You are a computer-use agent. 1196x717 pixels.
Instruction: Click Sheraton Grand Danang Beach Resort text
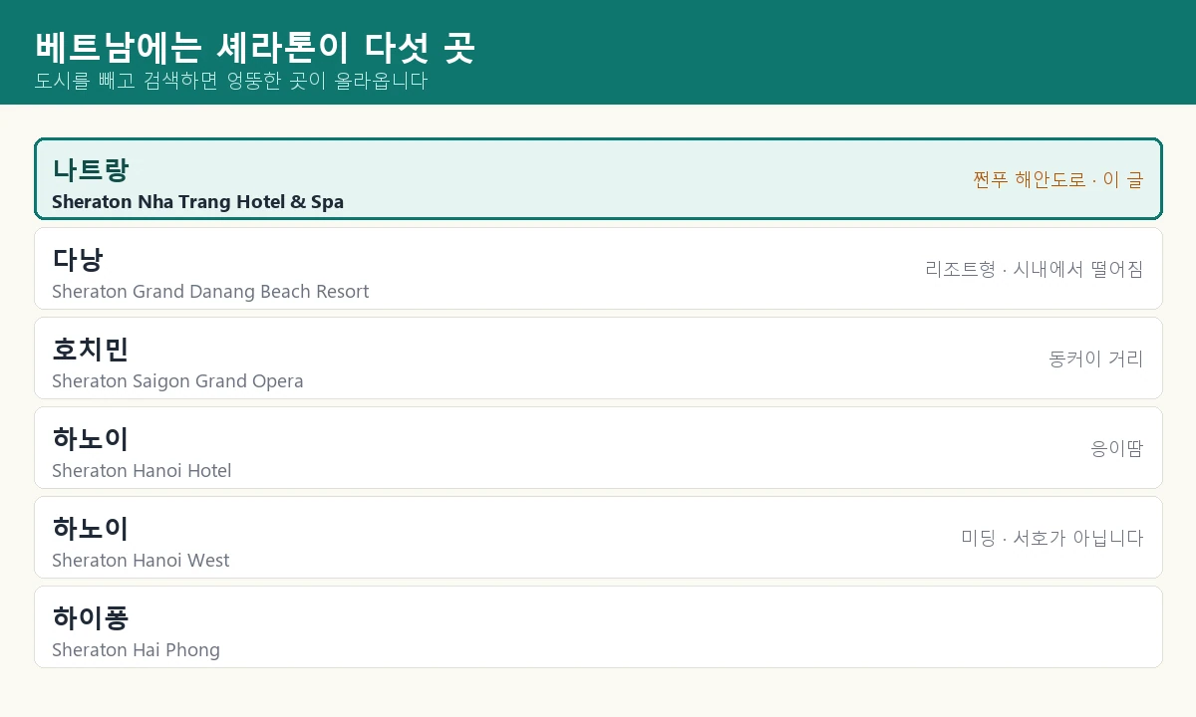click(210, 292)
